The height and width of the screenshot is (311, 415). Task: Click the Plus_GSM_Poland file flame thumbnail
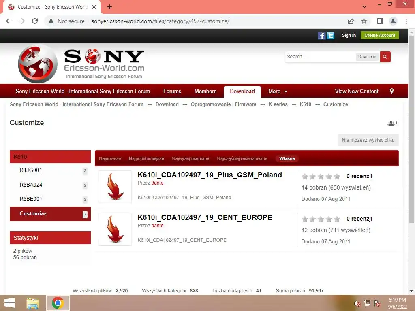point(115,187)
